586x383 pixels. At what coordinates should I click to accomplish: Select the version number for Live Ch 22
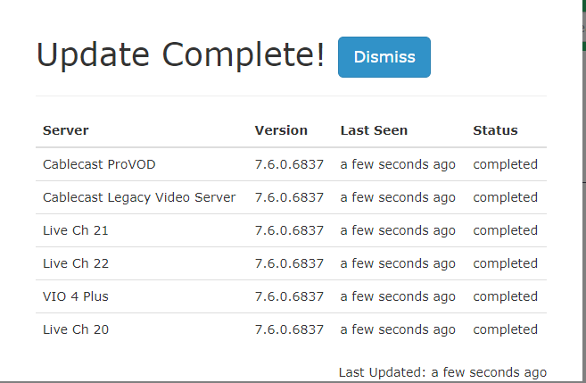tap(289, 263)
